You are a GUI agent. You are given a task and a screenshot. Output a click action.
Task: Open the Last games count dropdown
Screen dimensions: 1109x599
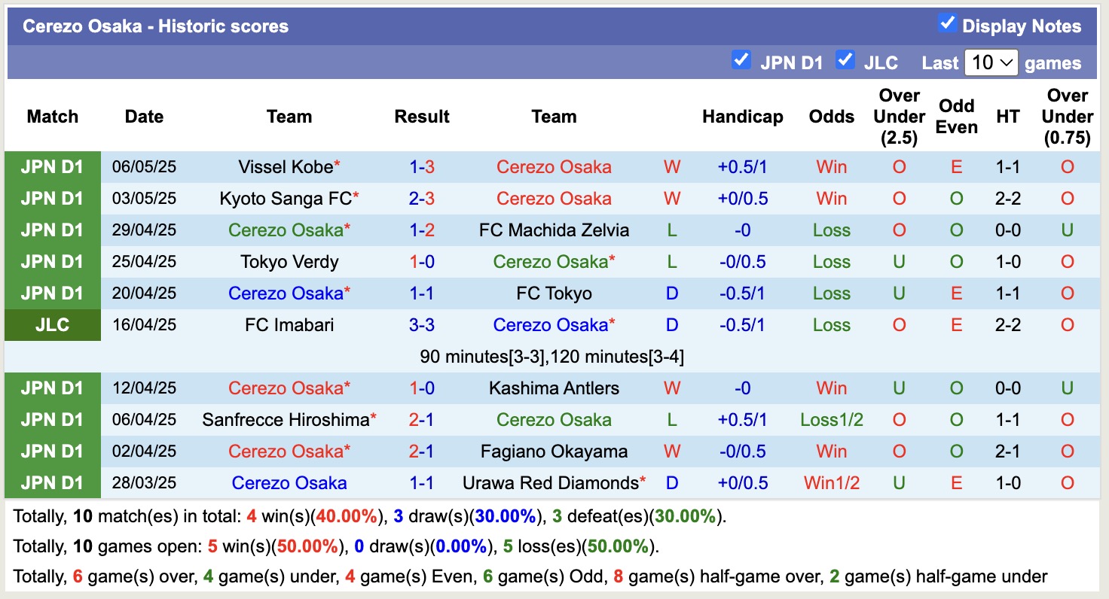coord(991,62)
